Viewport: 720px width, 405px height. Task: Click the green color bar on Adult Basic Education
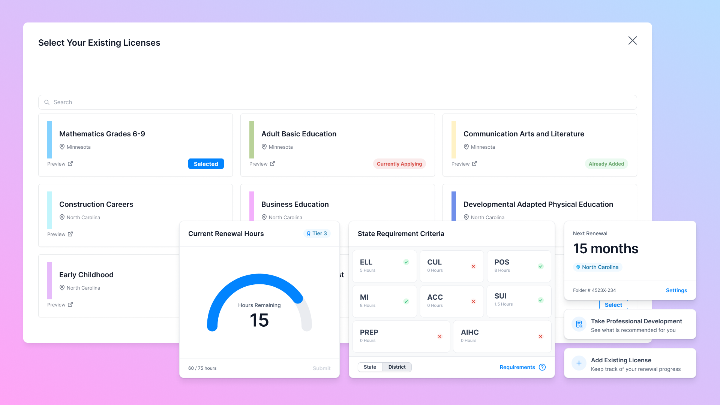tap(252, 140)
